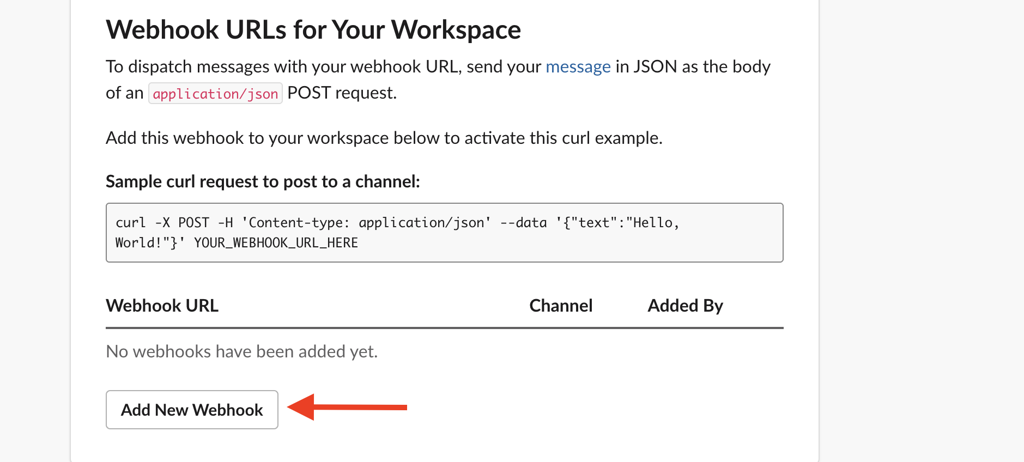Click the Add New Webhook button
Image resolution: width=1024 pixels, height=462 pixels.
coord(192,410)
